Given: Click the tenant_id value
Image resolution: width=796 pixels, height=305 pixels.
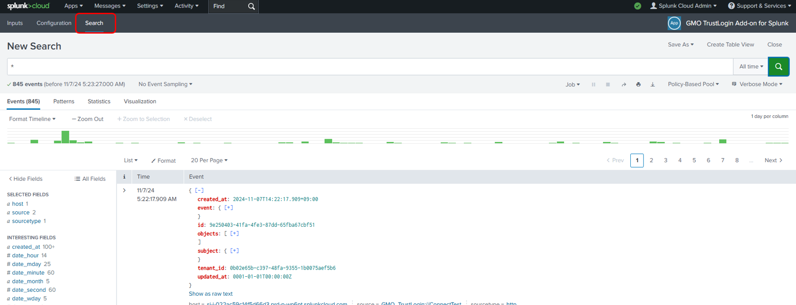Looking at the screenshot, I should [283, 268].
